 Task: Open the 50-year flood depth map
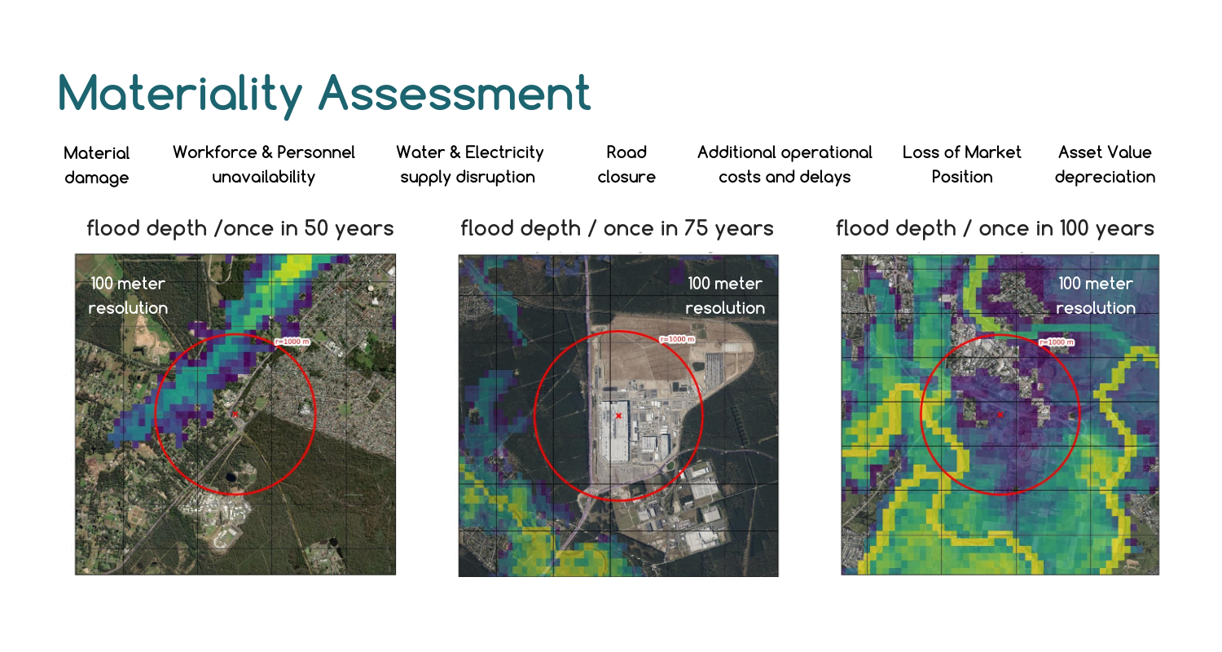click(235, 414)
